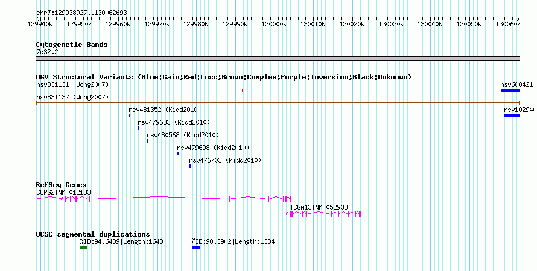Click the blue marker below nsv476703

(190, 166)
